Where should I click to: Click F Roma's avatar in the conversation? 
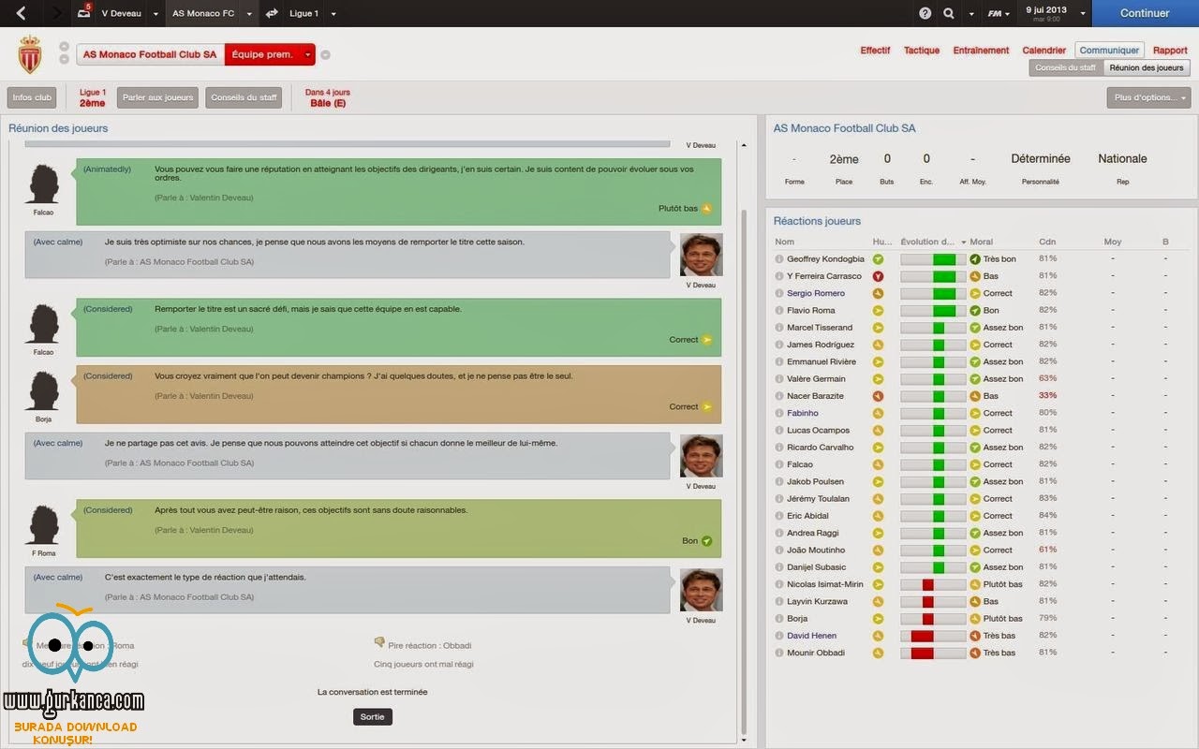[x=43, y=523]
